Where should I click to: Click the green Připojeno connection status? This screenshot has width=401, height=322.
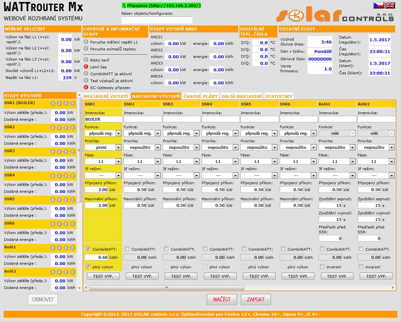tap(161, 5)
